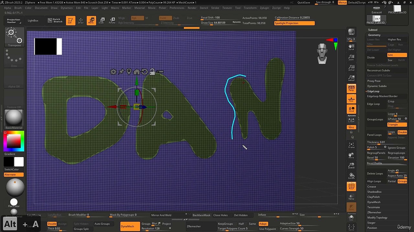This screenshot has height=232, width=414.
Task: Click the Close Holes button
Action: pyautogui.click(x=221, y=215)
